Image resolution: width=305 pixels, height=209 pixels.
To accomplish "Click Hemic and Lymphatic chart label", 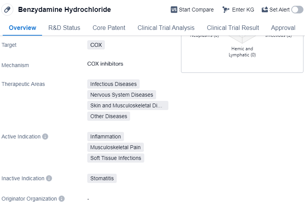I will click(x=242, y=52).
